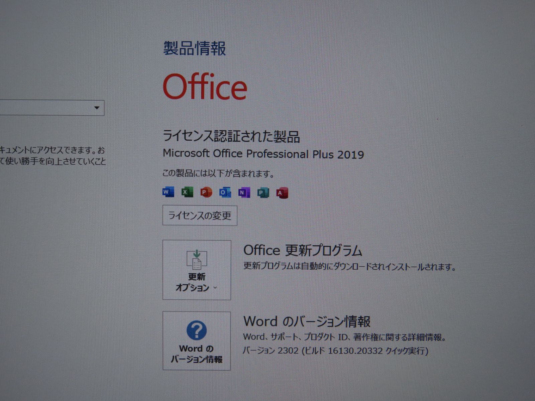Click the Publisher app icon
Image resolution: width=535 pixels, height=401 pixels.
click(x=263, y=193)
